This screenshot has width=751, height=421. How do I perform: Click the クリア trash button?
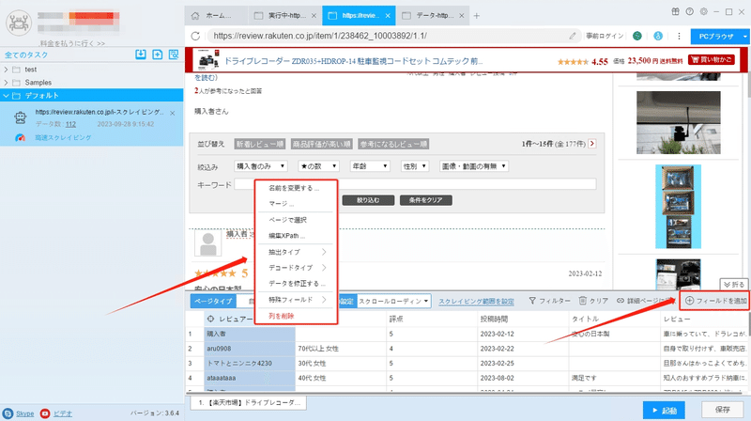[x=593, y=301]
